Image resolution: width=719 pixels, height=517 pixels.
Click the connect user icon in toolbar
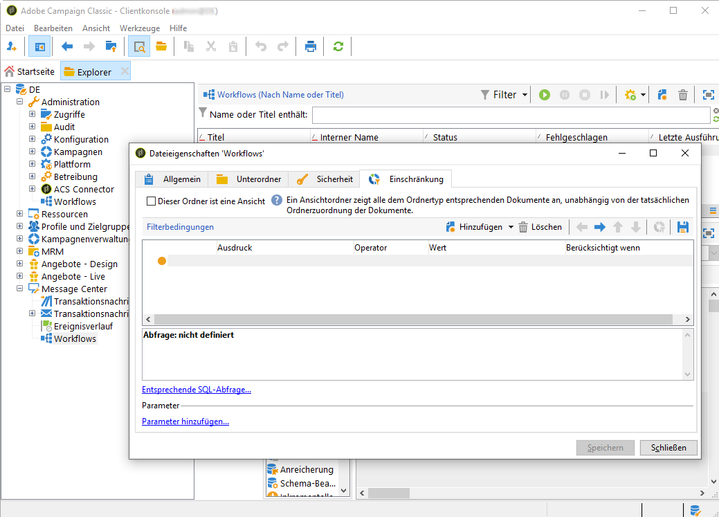pos(12,46)
